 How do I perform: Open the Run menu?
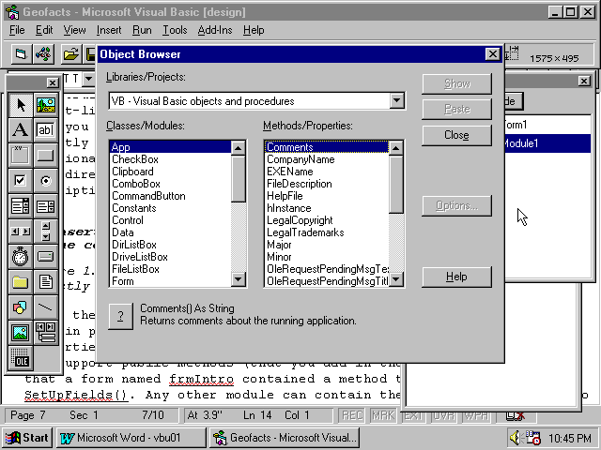[142, 30]
